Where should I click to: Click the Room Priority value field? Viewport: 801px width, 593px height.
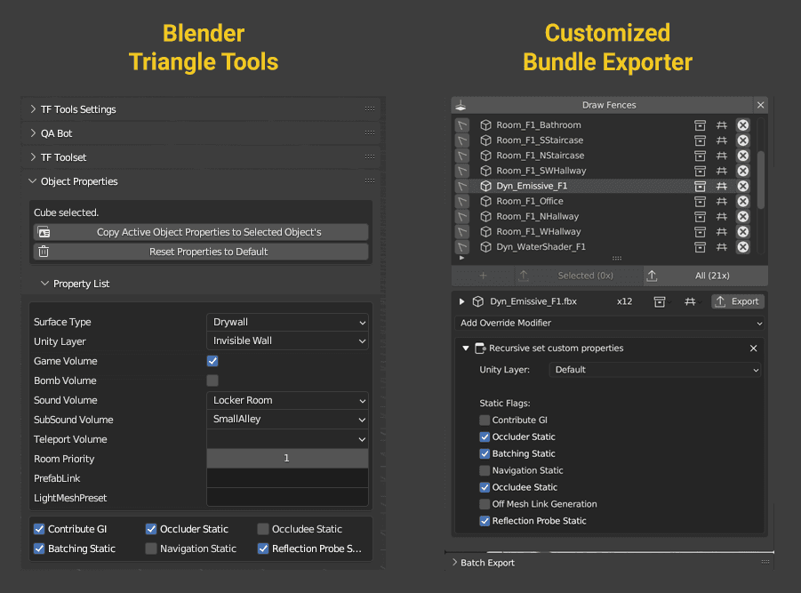[x=287, y=459]
